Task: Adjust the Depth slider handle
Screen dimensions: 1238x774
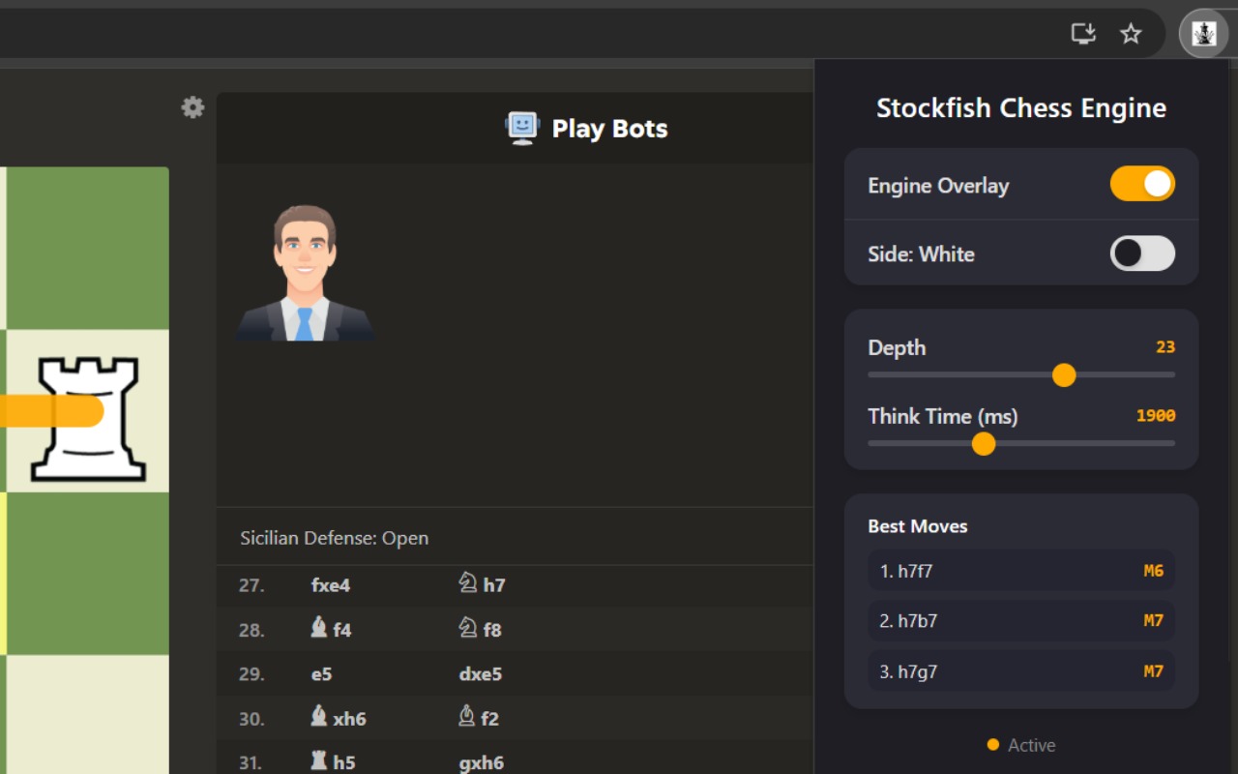Action: click(1064, 374)
